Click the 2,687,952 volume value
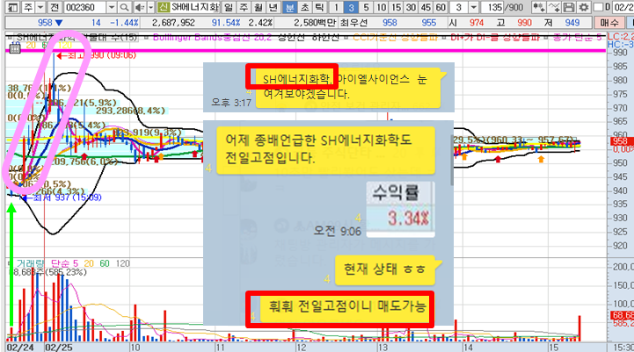Image resolution: width=634 pixels, height=352 pixels. tap(173, 23)
